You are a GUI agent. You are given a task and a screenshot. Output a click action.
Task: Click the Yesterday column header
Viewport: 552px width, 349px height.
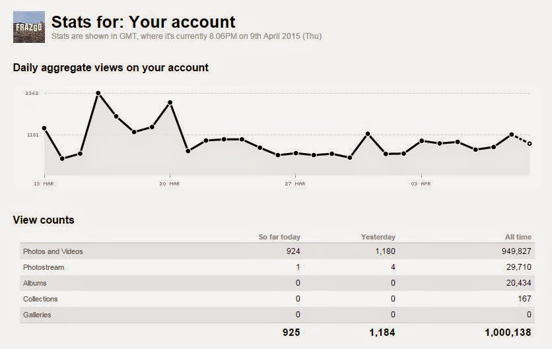(x=378, y=237)
